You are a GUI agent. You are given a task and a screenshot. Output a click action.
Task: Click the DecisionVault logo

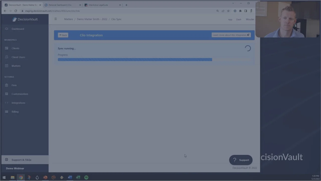click(x=25, y=19)
